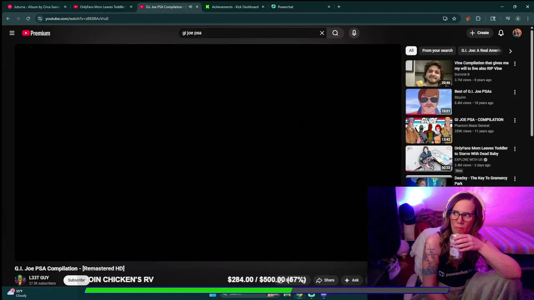Open OnlyFans Mom Leaves Toddler thumbnail
The height and width of the screenshot is (300, 534).
tap(428, 158)
